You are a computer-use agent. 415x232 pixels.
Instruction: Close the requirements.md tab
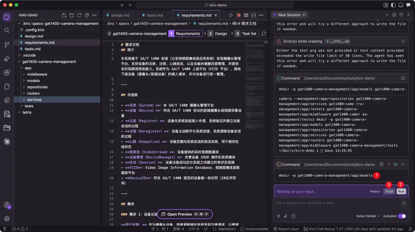pos(216,15)
